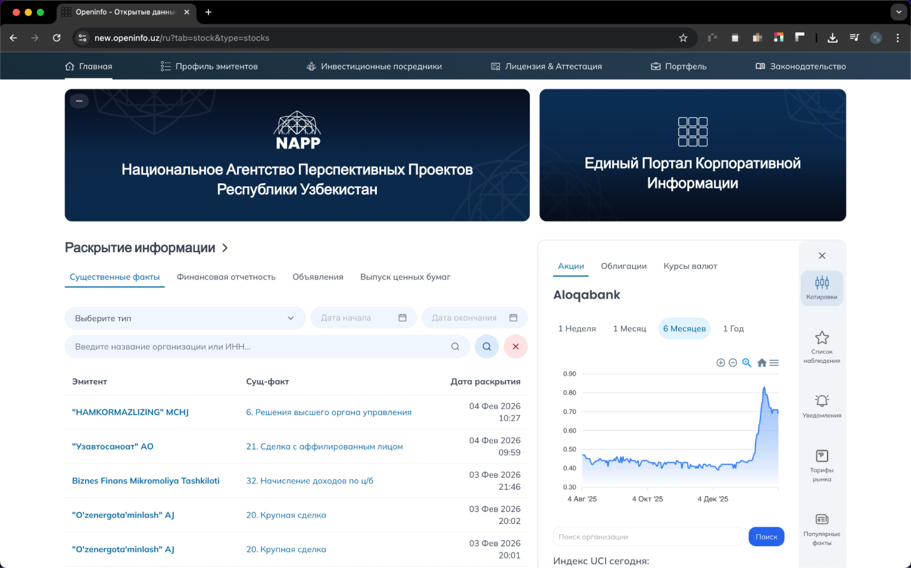Open the Законодательство menu item

801,66
